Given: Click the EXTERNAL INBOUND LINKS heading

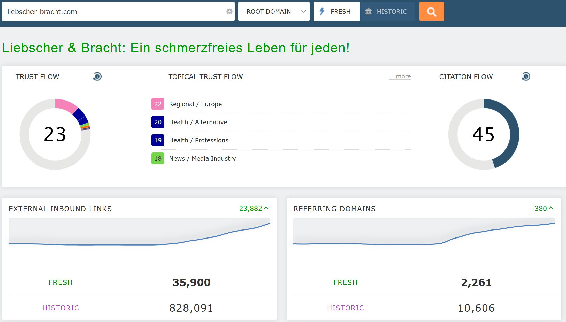Looking at the screenshot, I should coord(60,209).
